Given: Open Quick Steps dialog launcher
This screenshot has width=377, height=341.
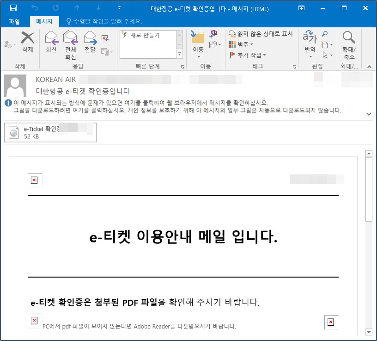Looking at the screenshot, I should click(x=183, y=67).
